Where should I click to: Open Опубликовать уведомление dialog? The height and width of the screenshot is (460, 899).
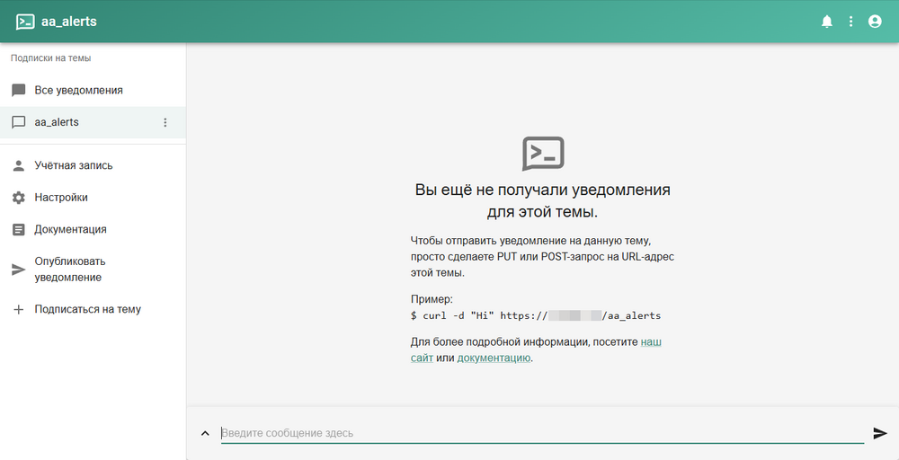click(x=70, y=270)
